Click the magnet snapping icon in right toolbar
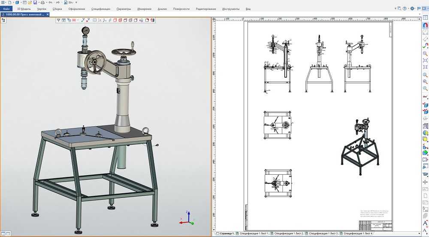429x237 pixels. 425,25
